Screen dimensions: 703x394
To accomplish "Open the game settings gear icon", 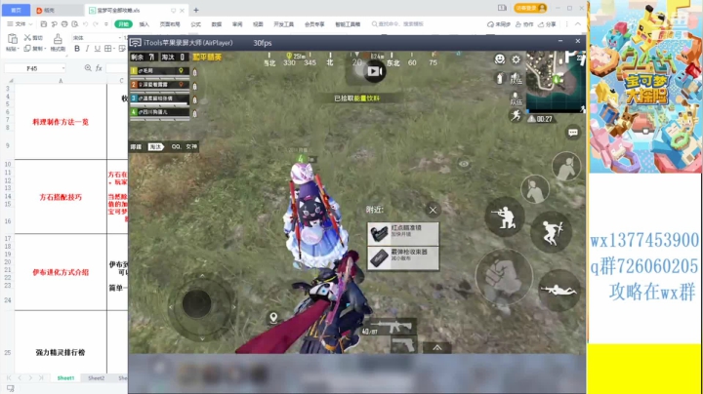I will [517, 59].
